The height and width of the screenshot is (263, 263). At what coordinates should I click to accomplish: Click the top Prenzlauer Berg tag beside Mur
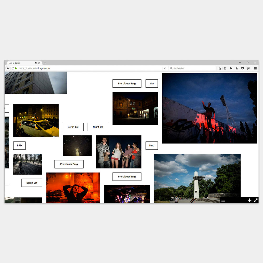pyautogui.click(x=127, y=84)
